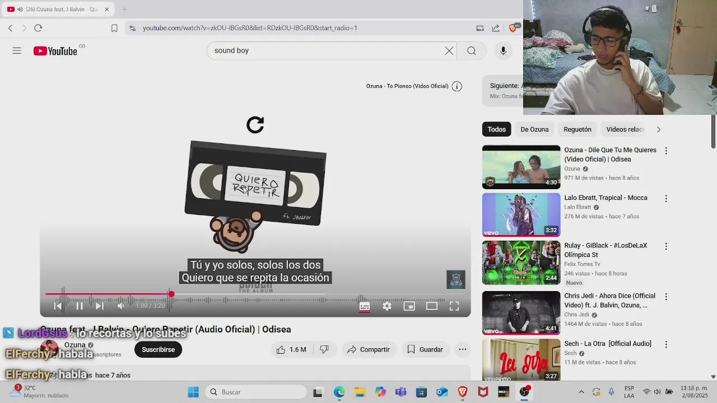Open Microsoft Teams from taskbar

tap(401, 392)
